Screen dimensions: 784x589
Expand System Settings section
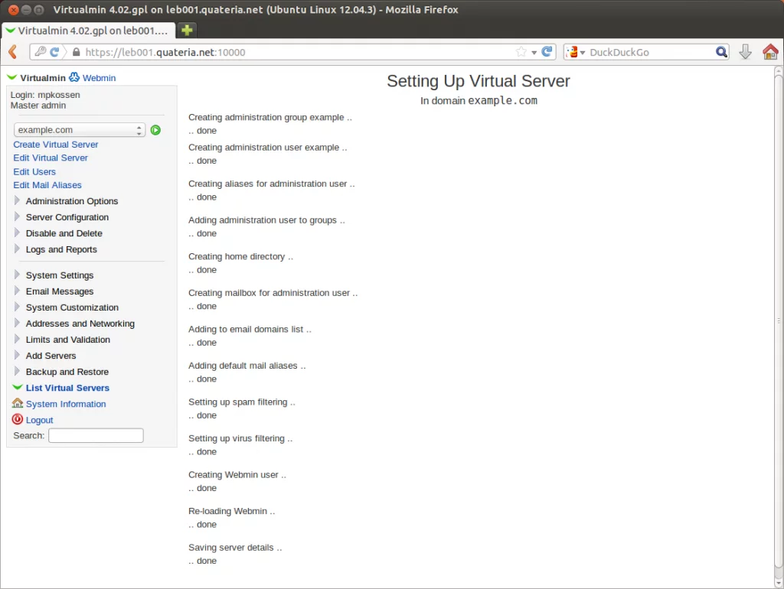click(x=60, y=275)
